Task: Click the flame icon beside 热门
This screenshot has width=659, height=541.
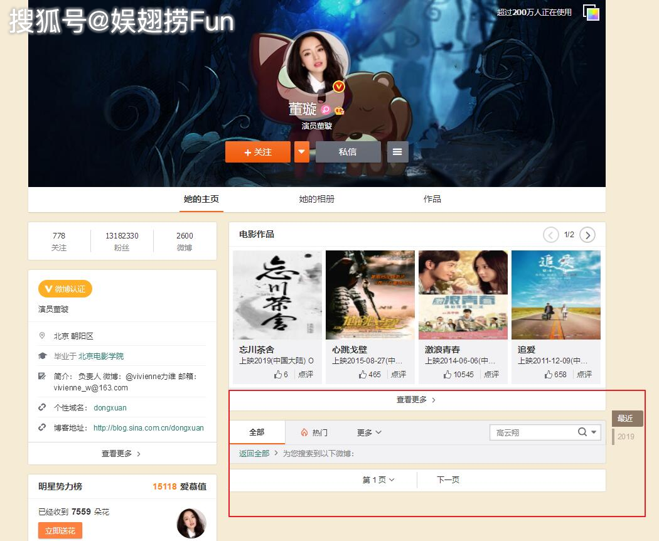Action: coord(304,432)
